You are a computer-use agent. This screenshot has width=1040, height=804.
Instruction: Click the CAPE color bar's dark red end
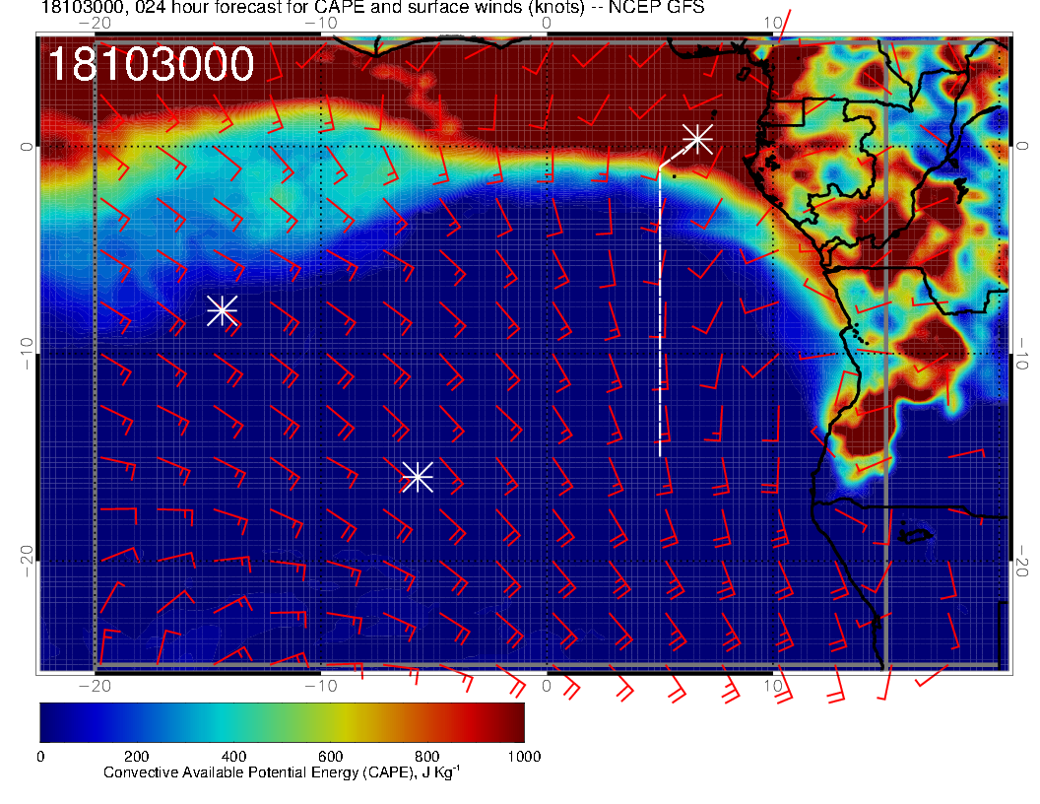coord(512,722)
